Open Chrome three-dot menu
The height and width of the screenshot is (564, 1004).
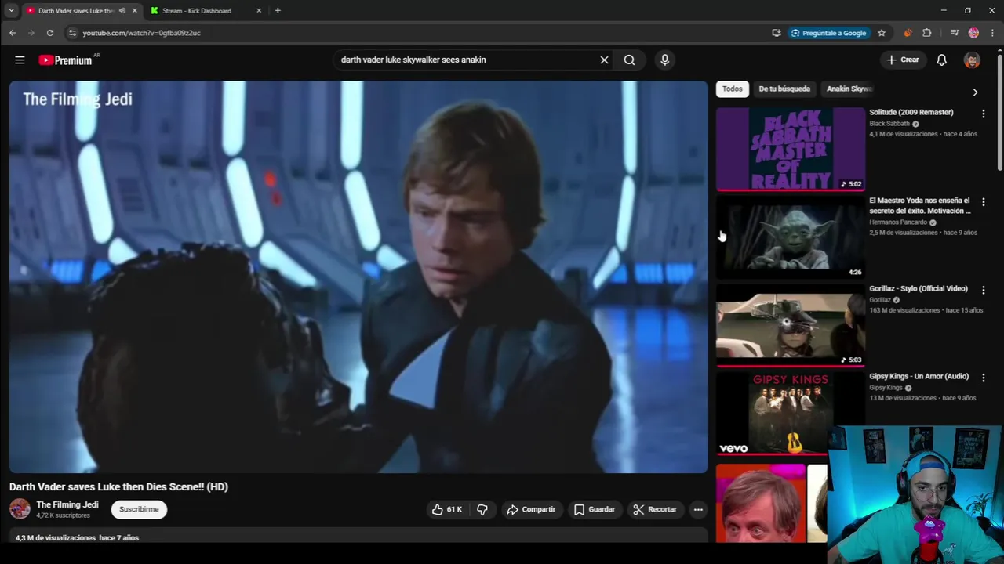[992, 33]
